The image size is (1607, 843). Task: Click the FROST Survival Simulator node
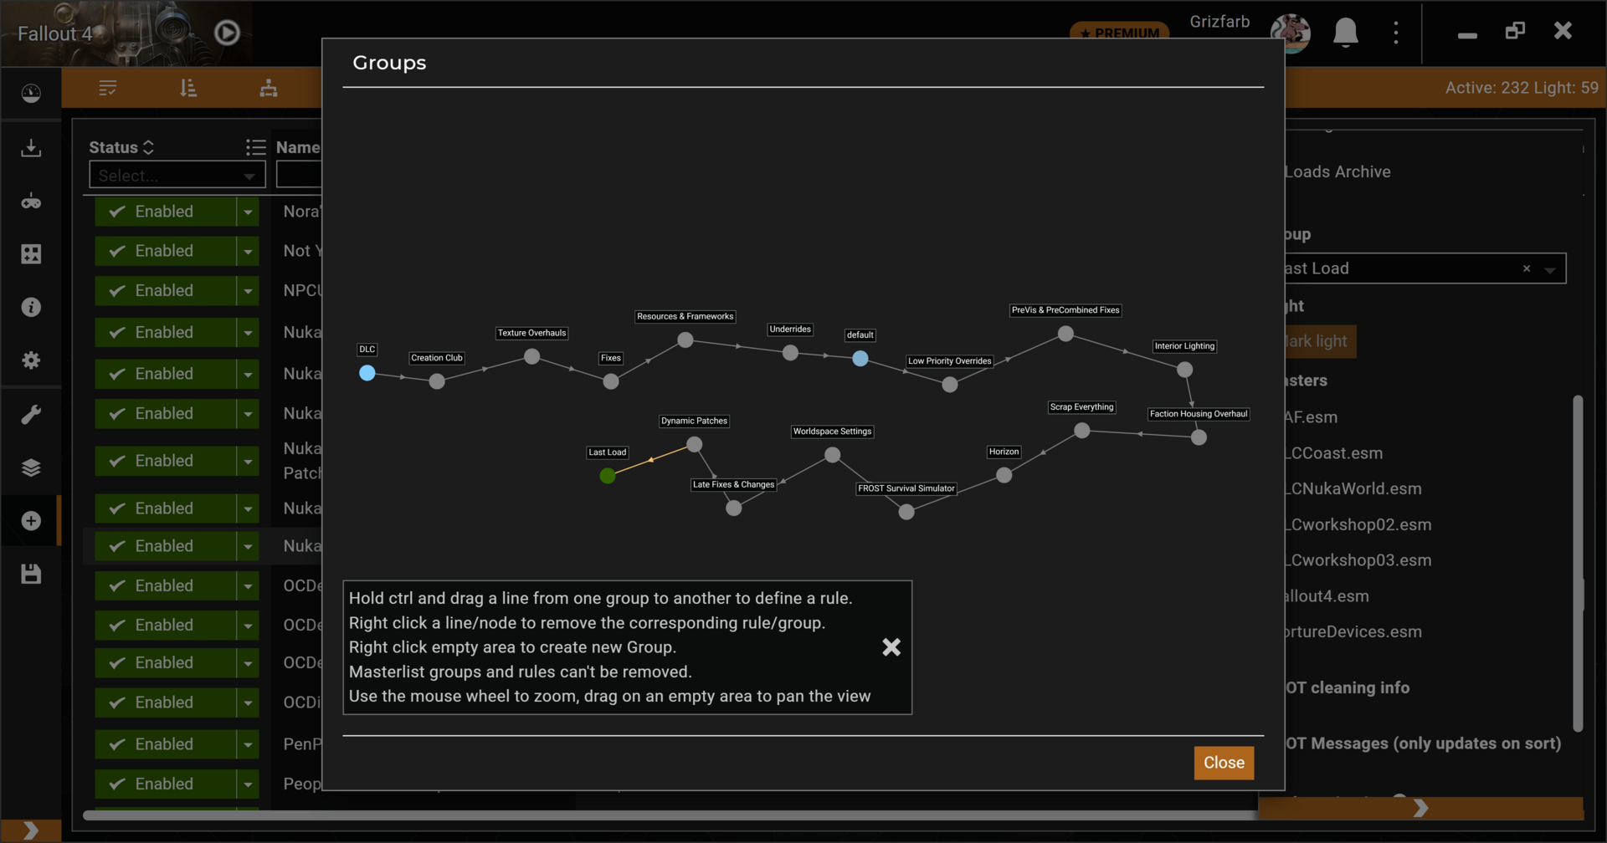pos(906,512)
